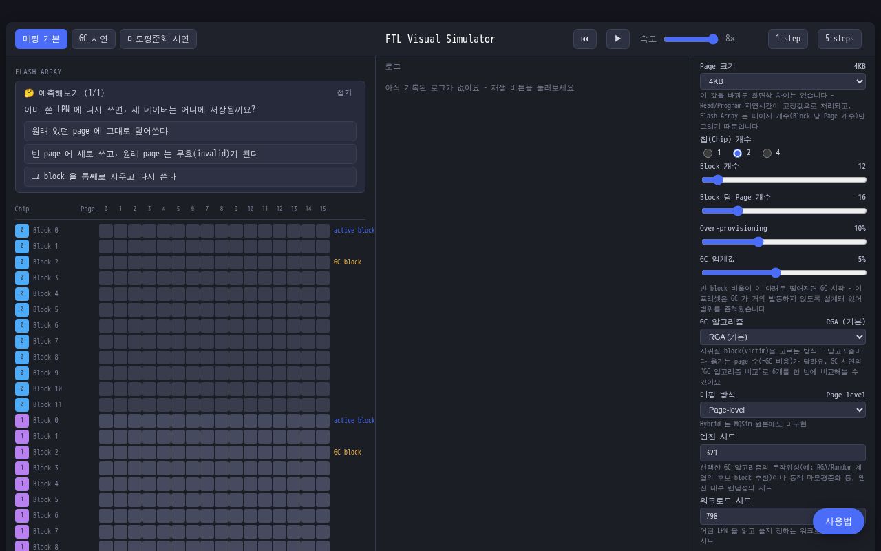Select the 1 chip radio option

pos(708,153)
